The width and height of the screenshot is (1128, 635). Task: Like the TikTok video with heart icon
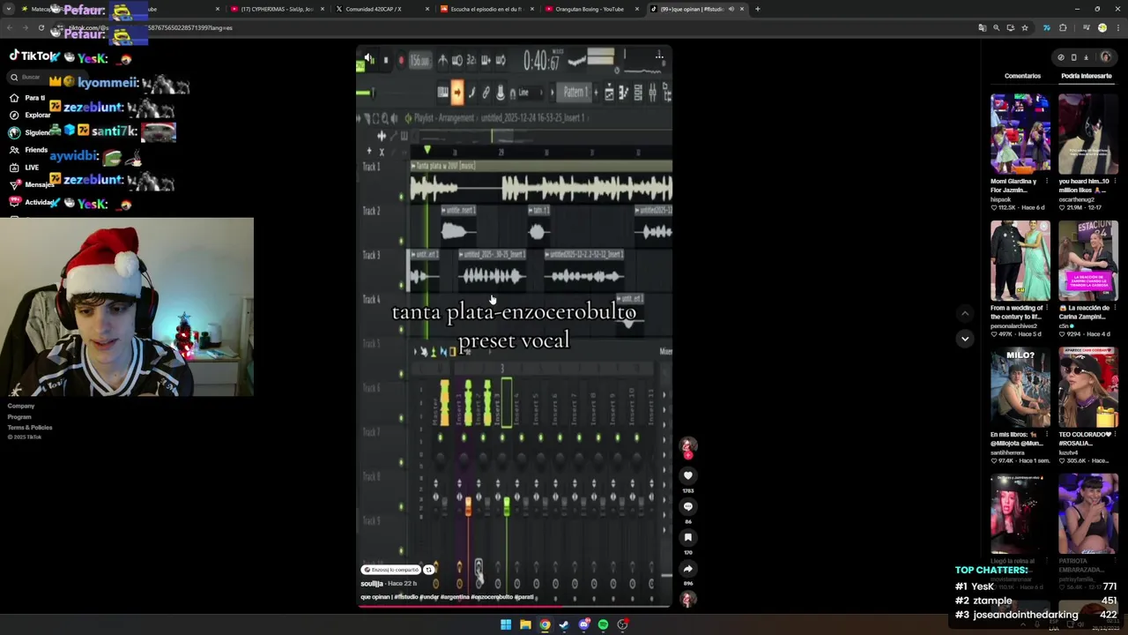point(688,475)
